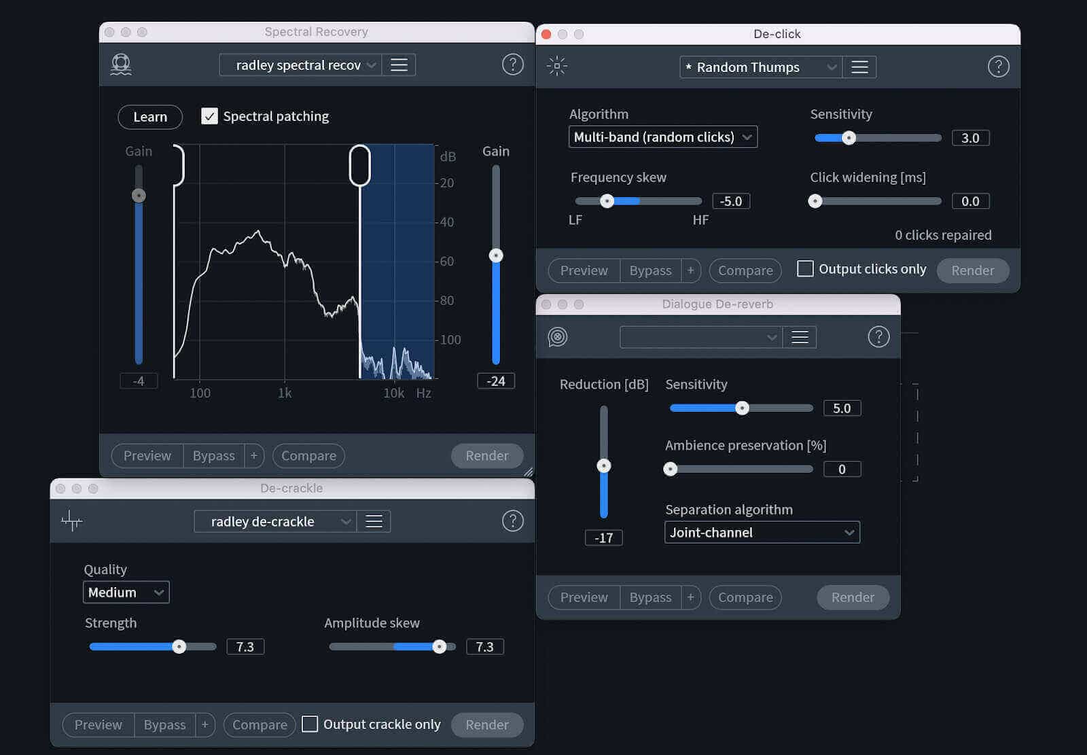Click Render in Spectral Recovery
Screen dimensions: 1087x755
point(487,455)
